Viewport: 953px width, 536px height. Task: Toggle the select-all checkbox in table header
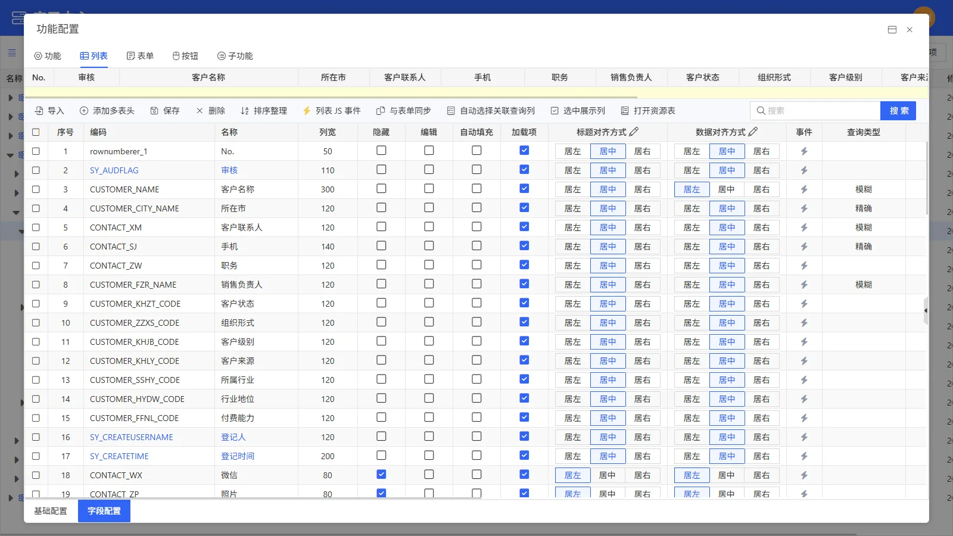(x=36, y=132)
